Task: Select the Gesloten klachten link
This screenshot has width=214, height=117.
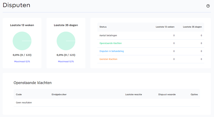Action: click(108, 59)
